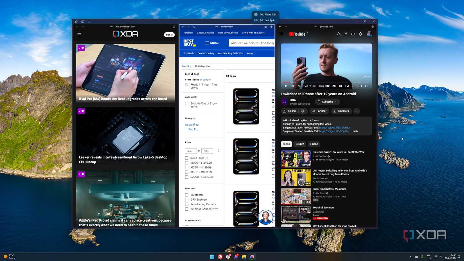
Task: Expand video description ...mais
Action: (354, 131)
